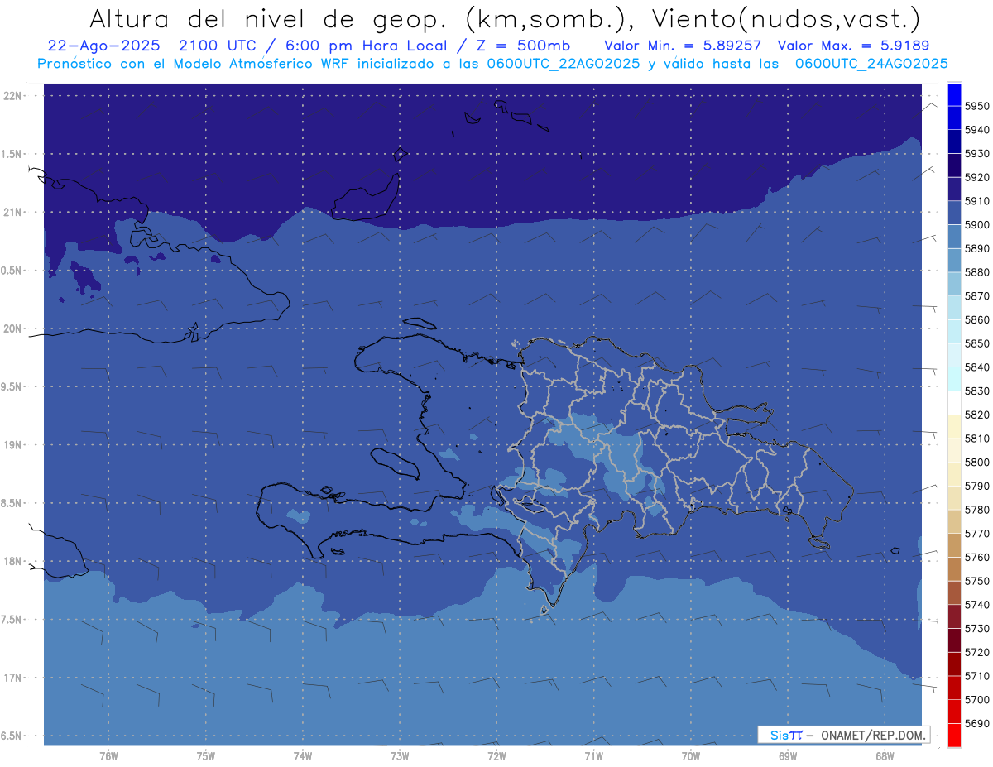Click the longitude label 72W
The height and width of the screenshot is (767, 993).
pos(496,755)
